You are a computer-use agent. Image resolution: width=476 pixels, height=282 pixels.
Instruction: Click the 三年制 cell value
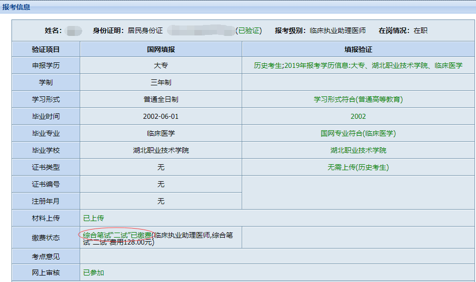[160, 82]
